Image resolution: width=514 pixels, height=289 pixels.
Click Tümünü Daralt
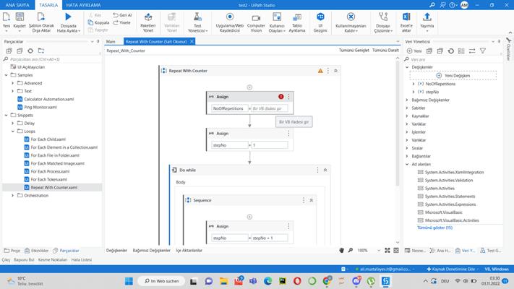(385, 51)
